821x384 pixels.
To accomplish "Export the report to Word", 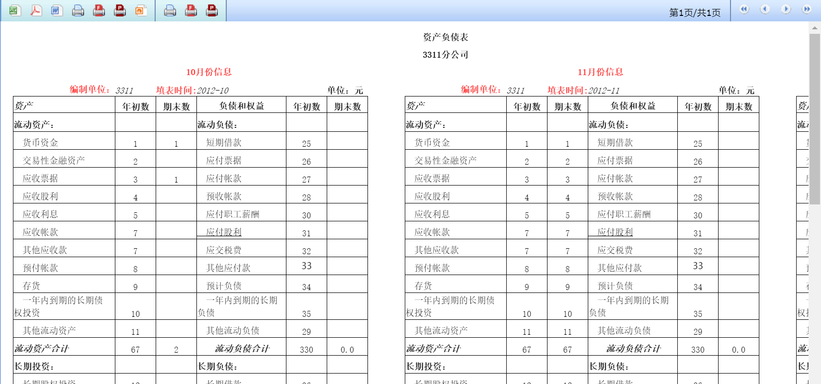I will pyautogui.click(x=57, y=10).
